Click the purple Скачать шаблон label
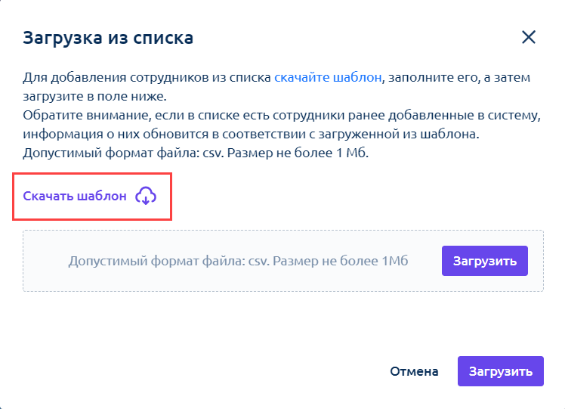Screen dimensions: 565x409 (x=75, y=196)
